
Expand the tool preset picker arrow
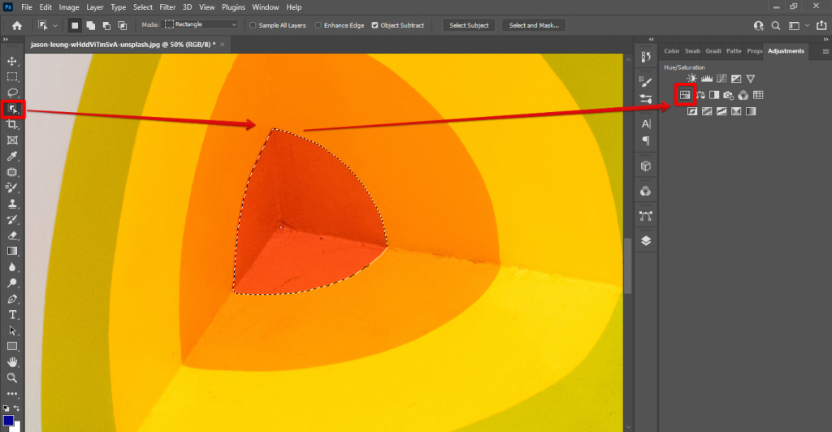click(x=55, y=25)
